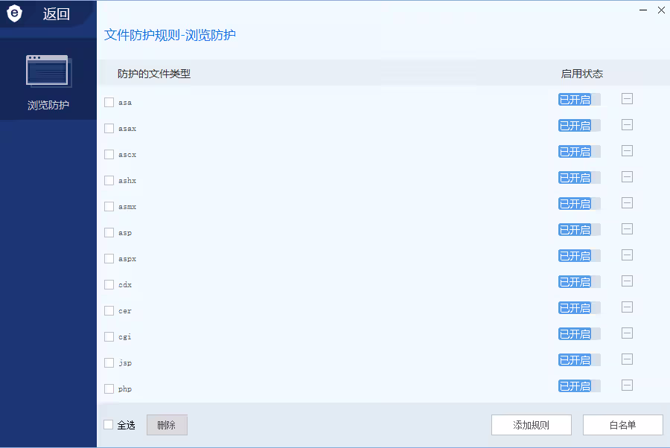The height and width of the screenshot is (448, 670).
Task: Remove the aspx rule via its minus icon
Action: point(627,255)
